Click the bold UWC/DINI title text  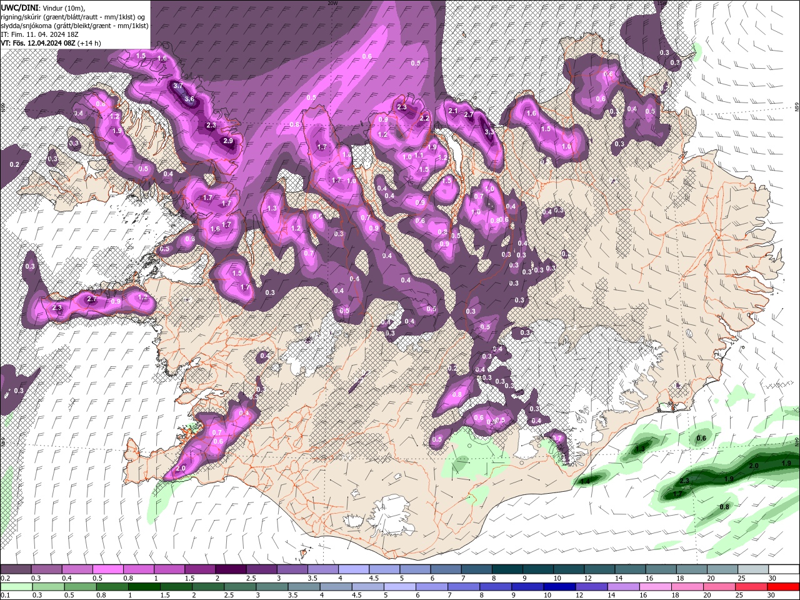tap(20, 7)
